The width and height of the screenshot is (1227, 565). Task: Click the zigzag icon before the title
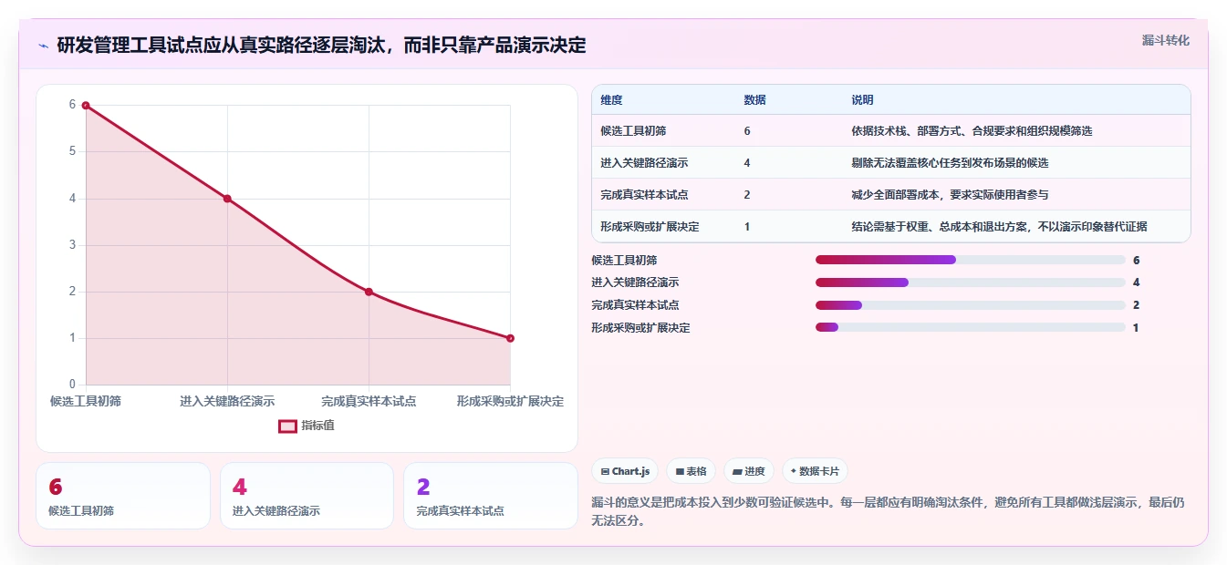coord(43,46)
